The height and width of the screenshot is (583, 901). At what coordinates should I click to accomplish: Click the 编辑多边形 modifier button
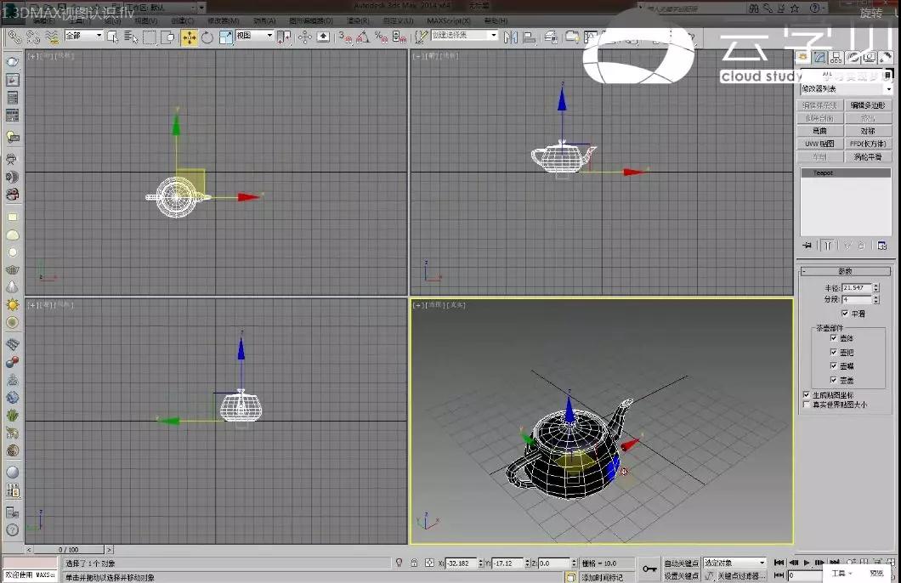[868, 105]
